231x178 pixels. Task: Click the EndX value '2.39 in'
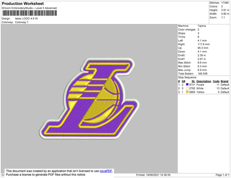[202, 55]
